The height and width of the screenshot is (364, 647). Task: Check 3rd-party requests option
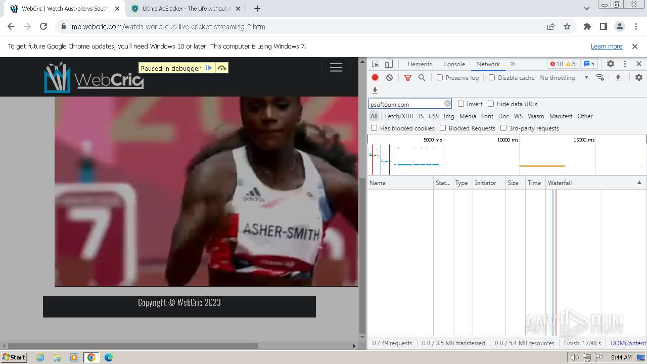pyautogui.click(x=503, y=128)
